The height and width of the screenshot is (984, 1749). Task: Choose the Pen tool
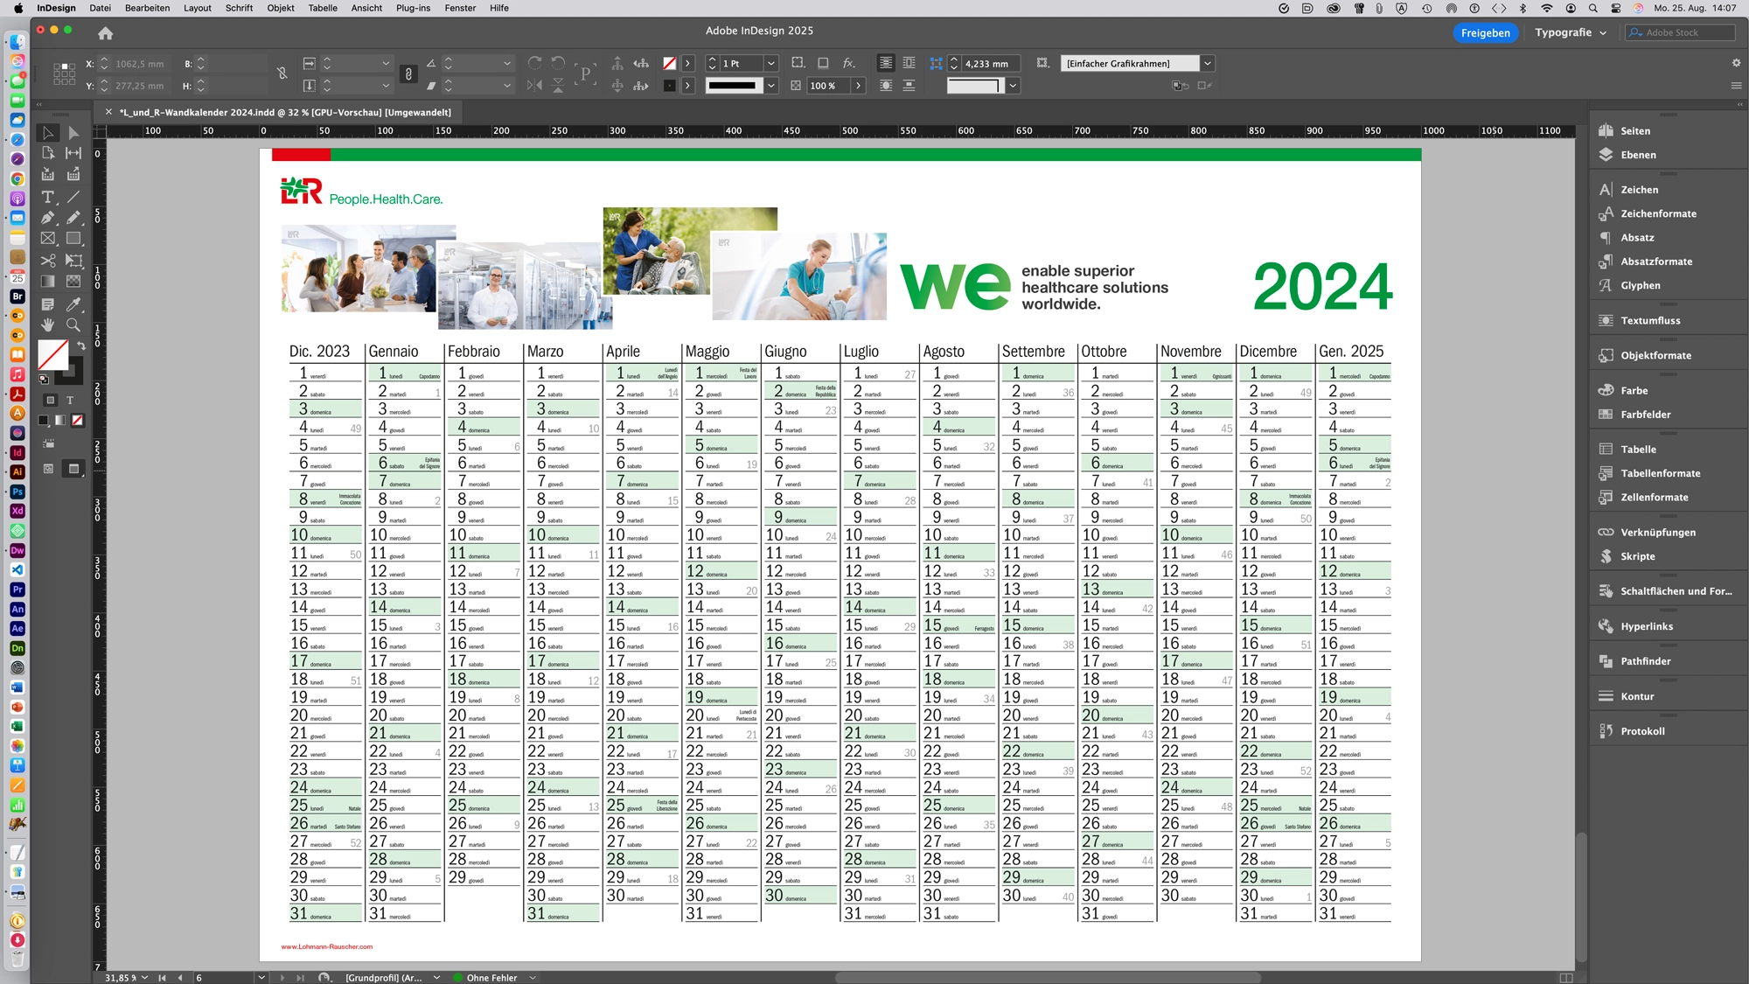click(x=48, y=217)
